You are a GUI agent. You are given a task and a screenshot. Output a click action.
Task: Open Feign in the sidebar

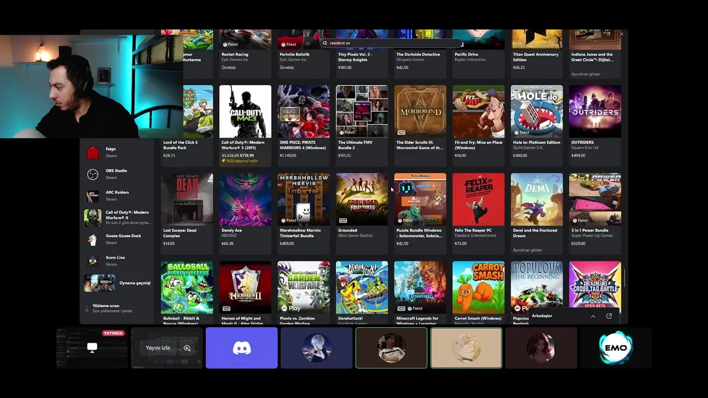117,152
